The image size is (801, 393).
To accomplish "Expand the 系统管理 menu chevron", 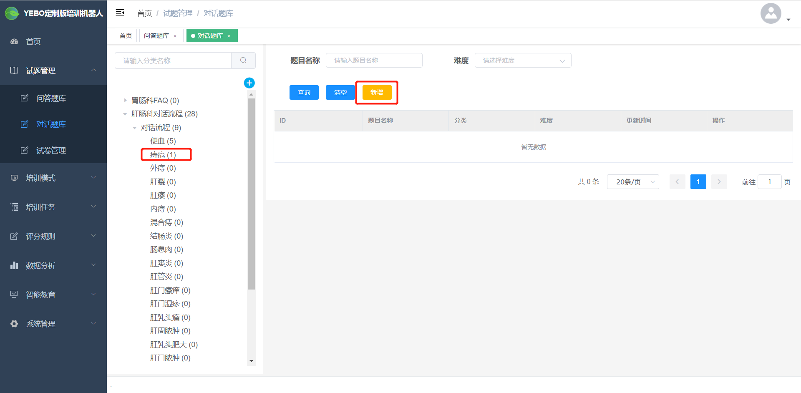I will [93, 323].
